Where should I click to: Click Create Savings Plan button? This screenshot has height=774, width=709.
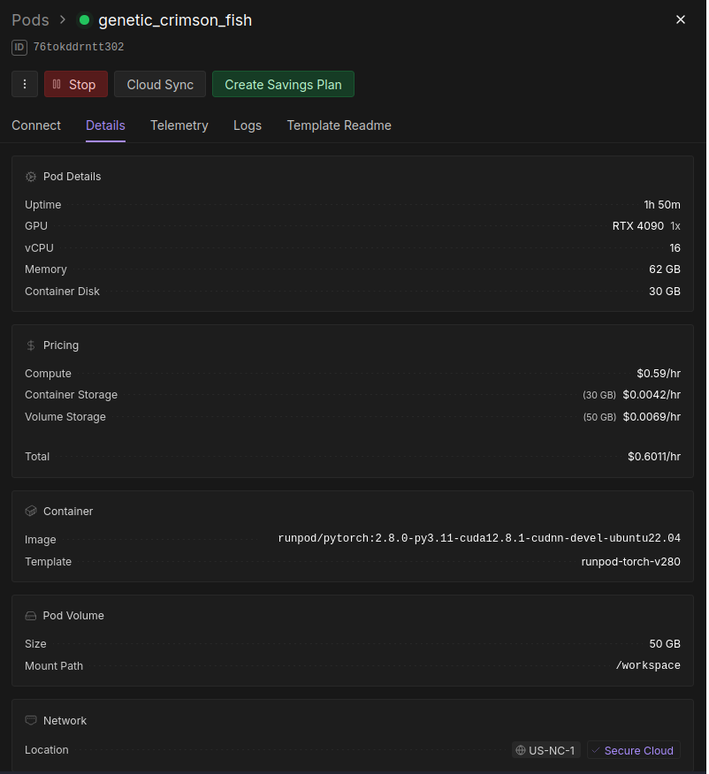[x=283, y=85]
